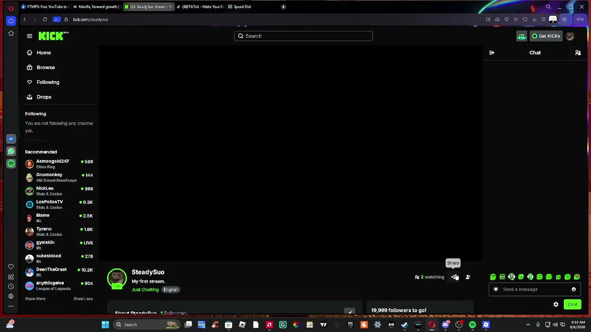The height and width of the screenshot is (332, 591).
Task: Go back in browser history
Action: click(24, 19)
